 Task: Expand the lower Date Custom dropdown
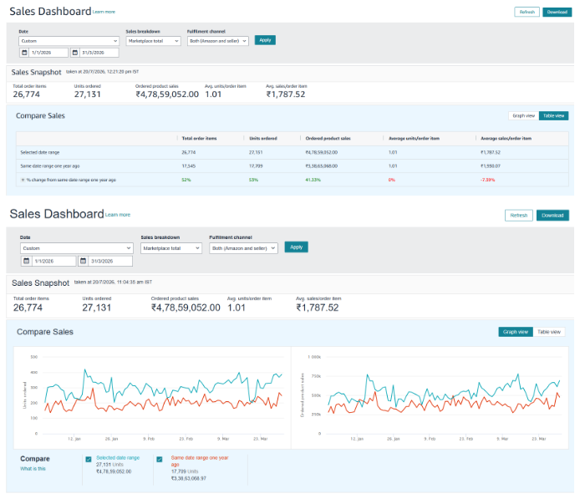[77, 248]
